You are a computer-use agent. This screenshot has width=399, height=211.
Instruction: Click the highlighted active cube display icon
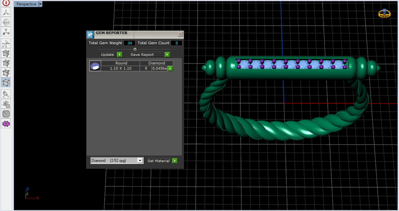[6, 82]
